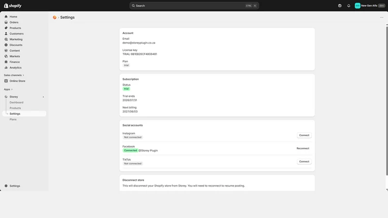Open Home via its sidebar icon
This screenshot has width=388, height=218.
6,16
